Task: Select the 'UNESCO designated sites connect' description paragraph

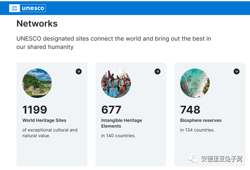Action: click(x=114, y=43)
